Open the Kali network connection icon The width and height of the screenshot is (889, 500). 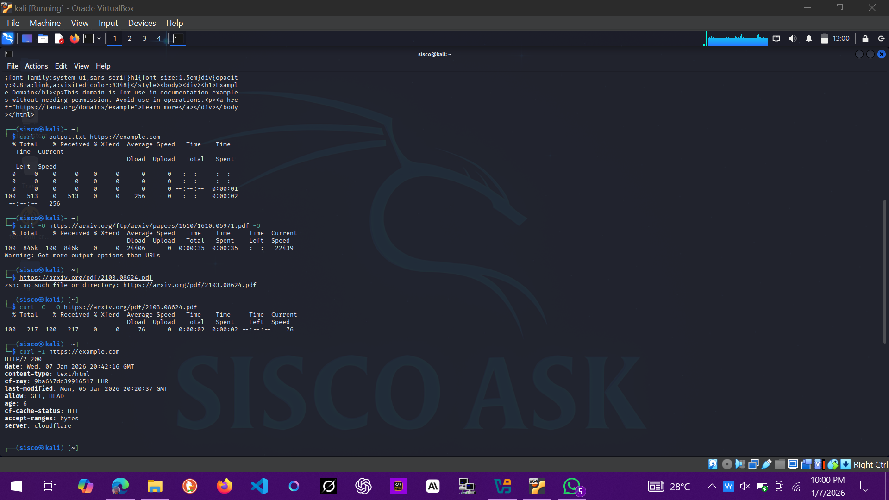[776, 38]
